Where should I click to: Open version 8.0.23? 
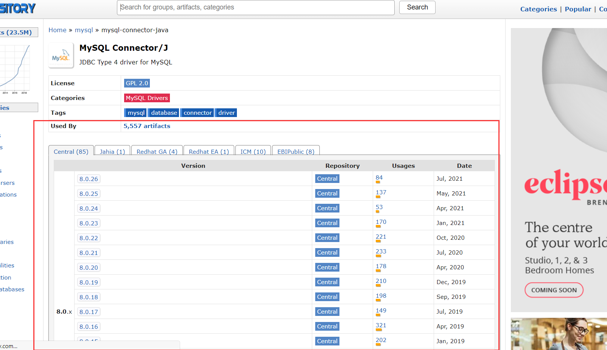pyautogui.click(x=89, y=223)
